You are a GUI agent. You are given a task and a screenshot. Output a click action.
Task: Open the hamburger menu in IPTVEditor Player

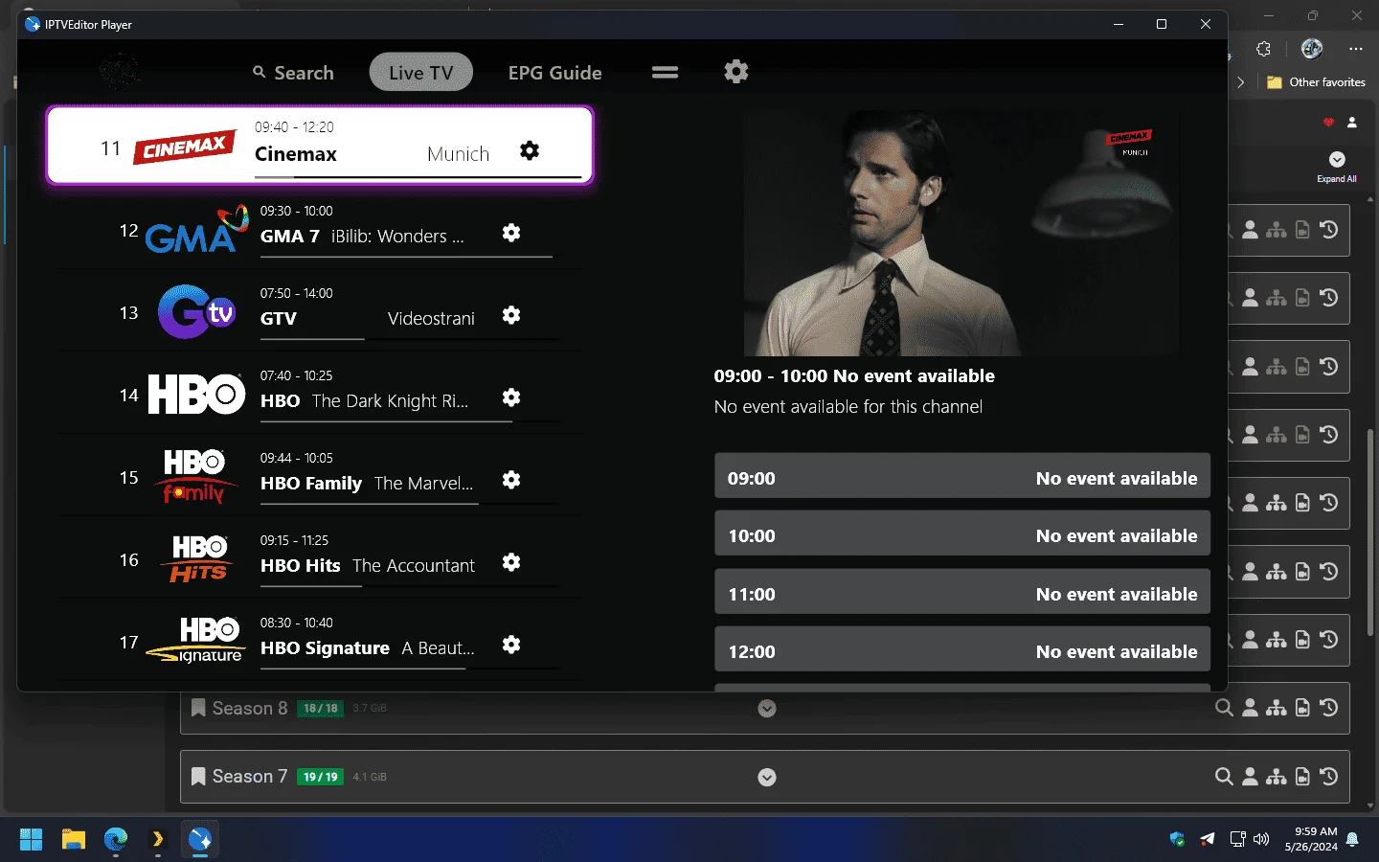coord(665,73)
